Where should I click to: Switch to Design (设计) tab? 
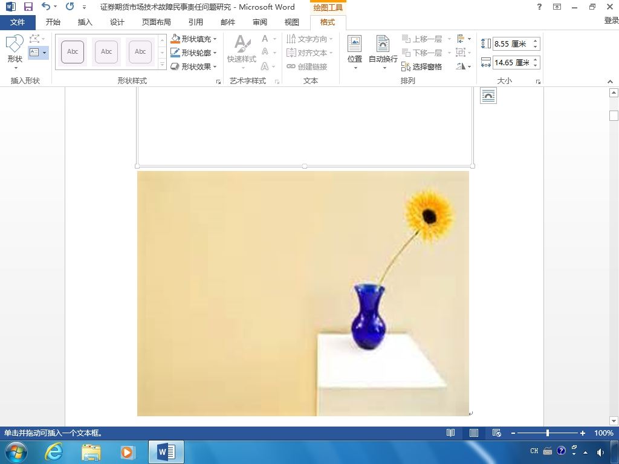[x=117, y=22]
